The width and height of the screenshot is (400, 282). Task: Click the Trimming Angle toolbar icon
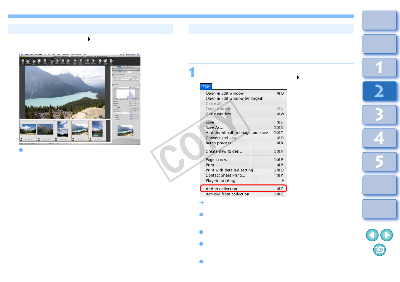(x=105, y=61)
